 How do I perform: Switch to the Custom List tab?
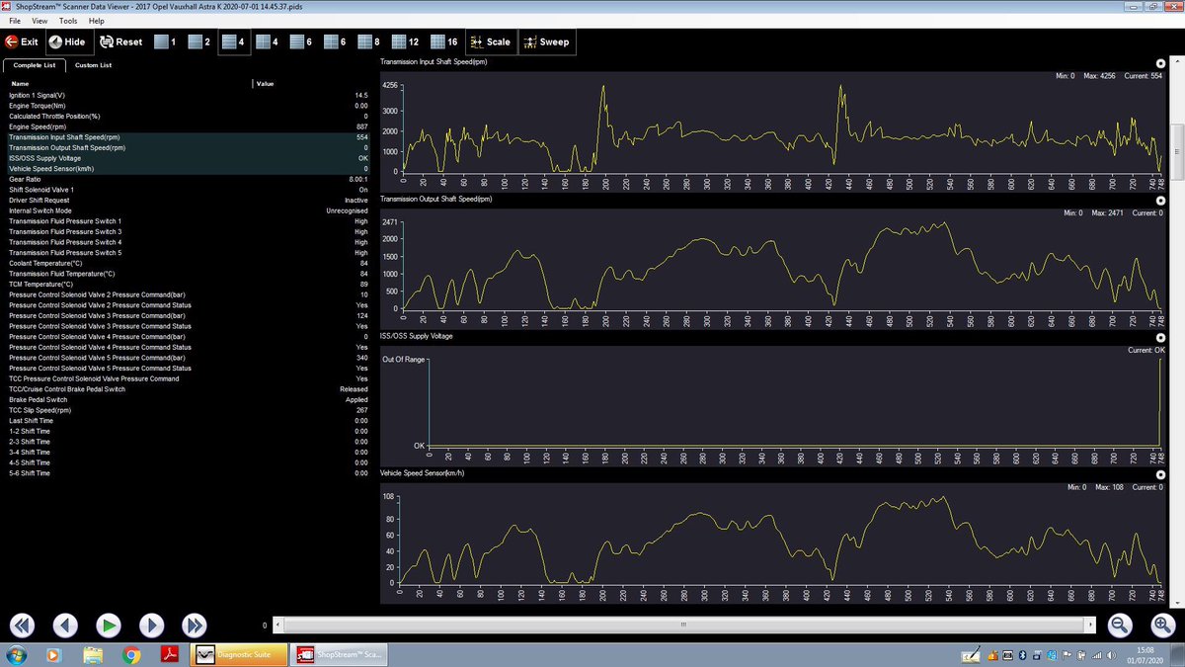click(x=94, y=65)
